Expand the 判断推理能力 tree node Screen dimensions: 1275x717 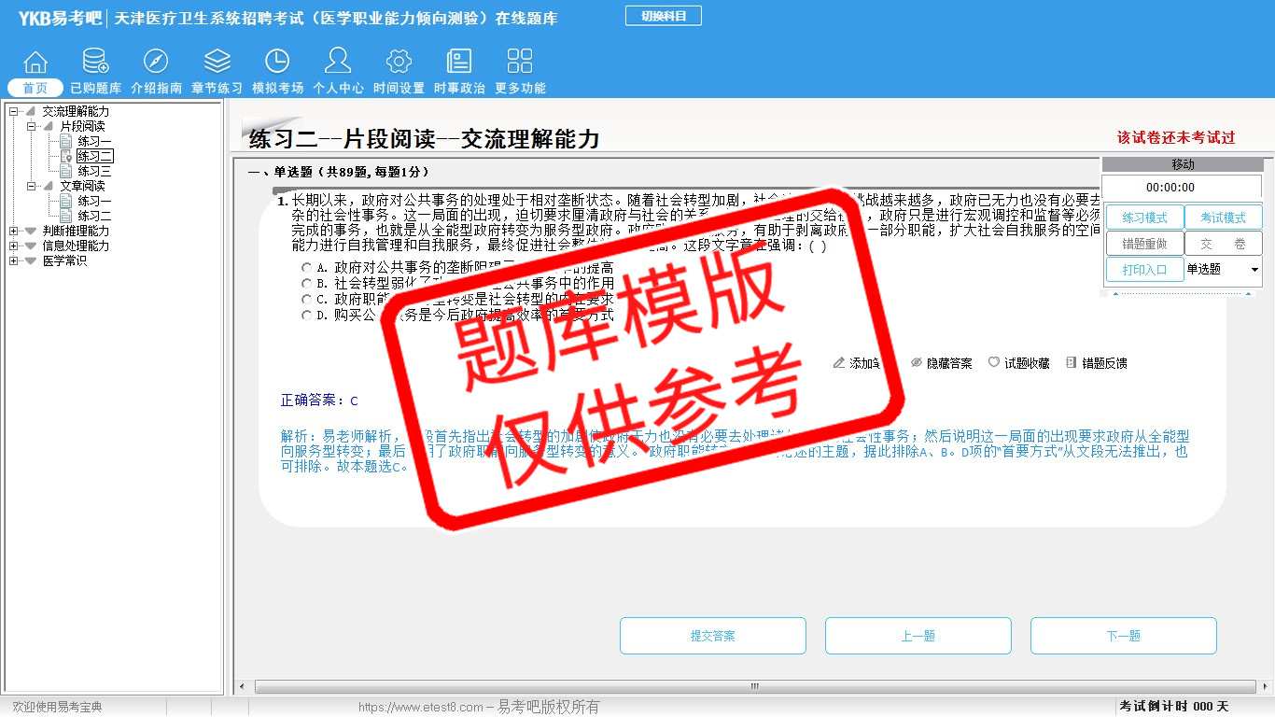coord(14,231)
